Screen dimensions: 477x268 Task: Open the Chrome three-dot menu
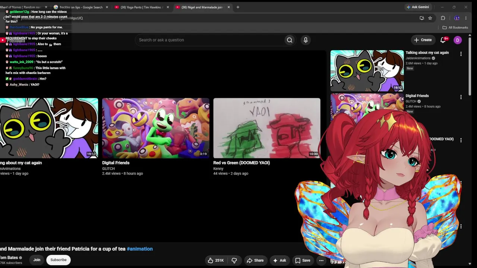coord(466,18)
